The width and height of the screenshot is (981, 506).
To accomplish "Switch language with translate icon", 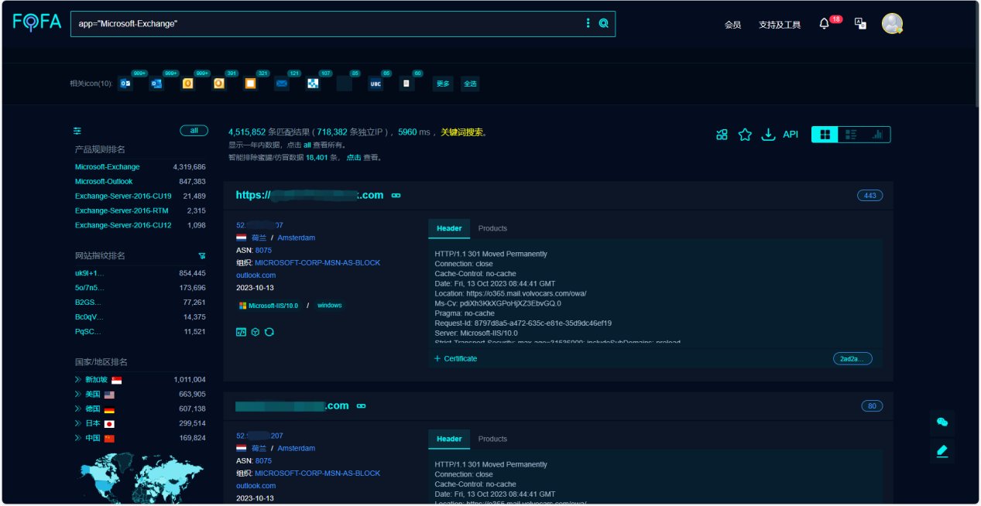I will pyautogui.click(x=860, y=23).
